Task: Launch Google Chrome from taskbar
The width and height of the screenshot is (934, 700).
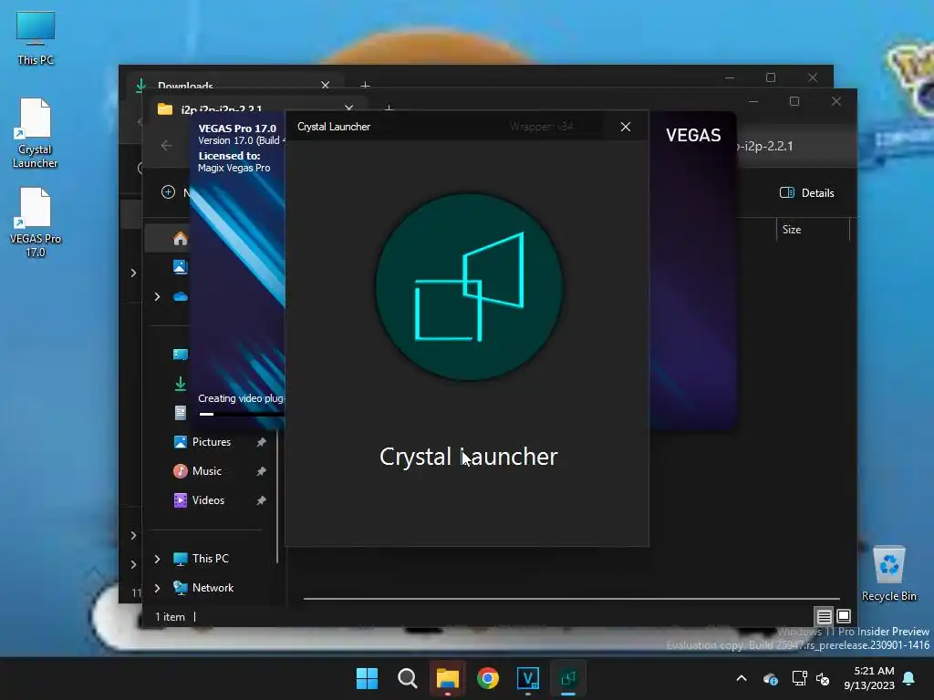Action: 488,678
